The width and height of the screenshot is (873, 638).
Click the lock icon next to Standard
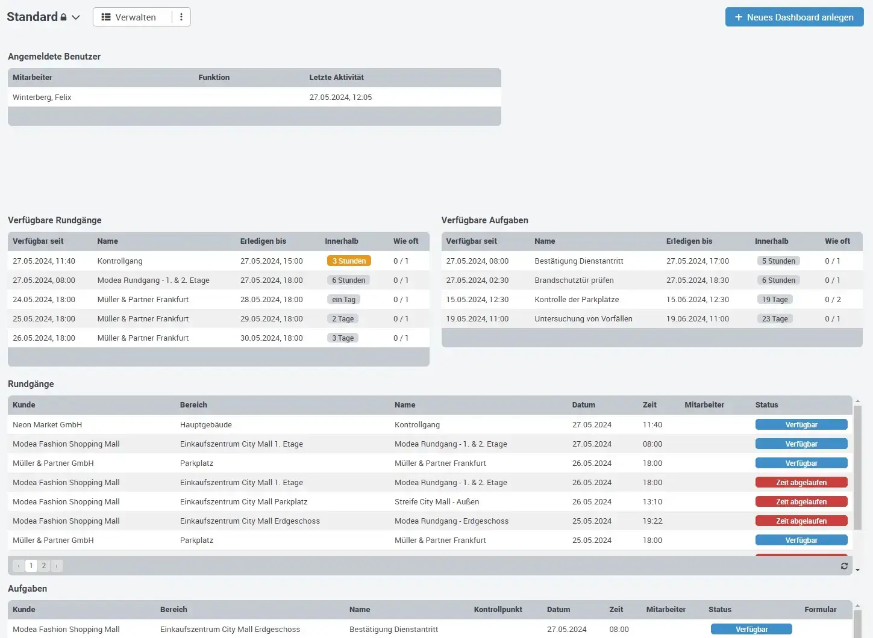pos(63,16)
